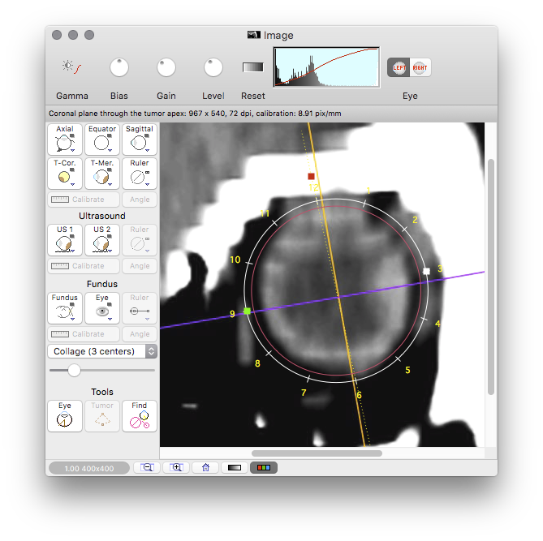Screen dimensions: 543x541
Task: Click the Gain knob
Action: (x=166, y=67)
